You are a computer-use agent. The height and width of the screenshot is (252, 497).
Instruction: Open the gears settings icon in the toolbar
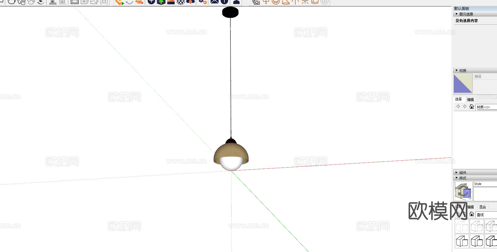[203, 2]
